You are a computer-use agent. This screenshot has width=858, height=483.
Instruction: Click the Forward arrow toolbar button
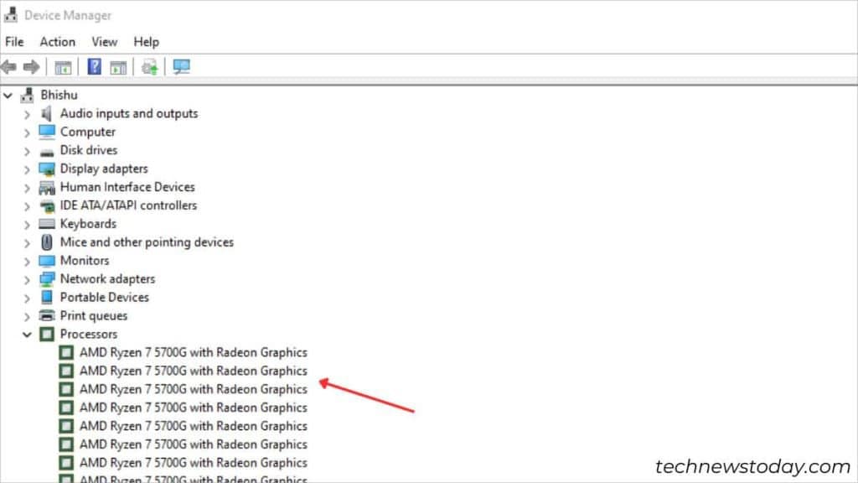[x=31, y=67]
